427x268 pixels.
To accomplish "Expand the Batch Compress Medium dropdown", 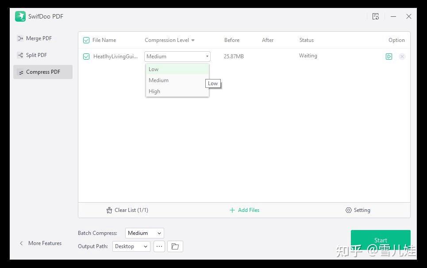I will (x=145, y=233).
